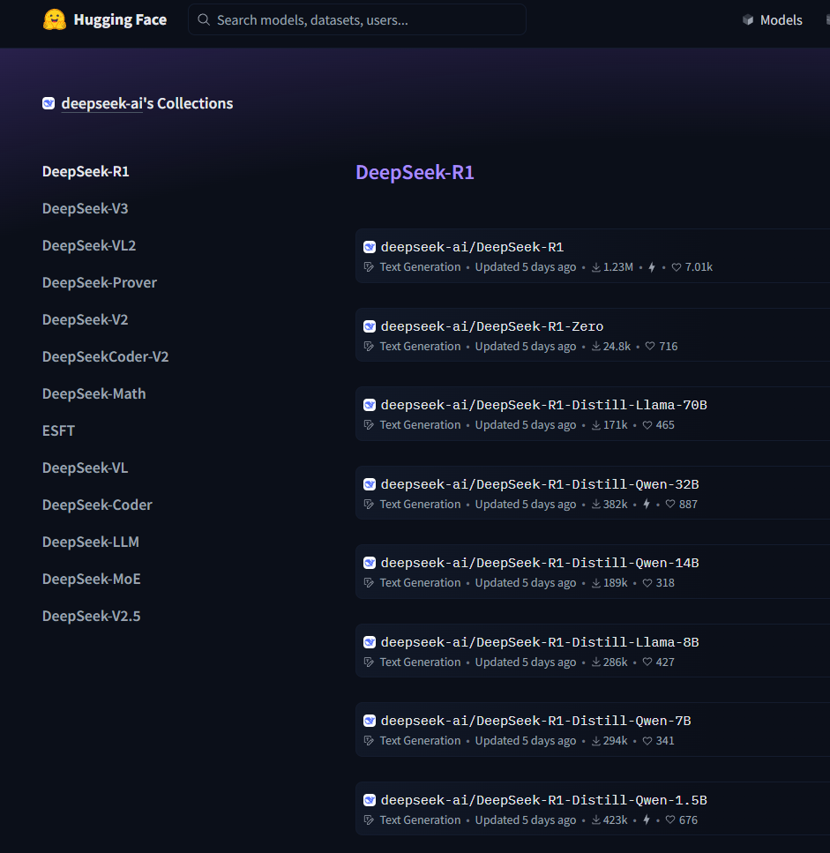
Task: Click the magnifier icon in search bar
Action: click(x=204, y=19)
